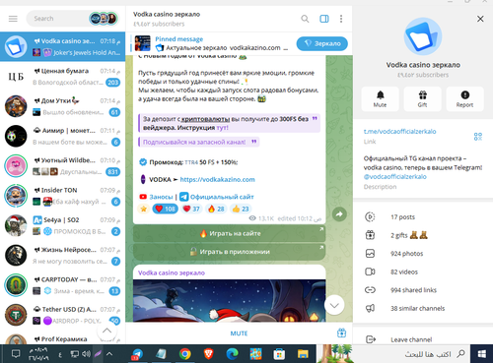Mute the channel from info panel
This screenshot has width=493, height=363.
pos(380,99)
